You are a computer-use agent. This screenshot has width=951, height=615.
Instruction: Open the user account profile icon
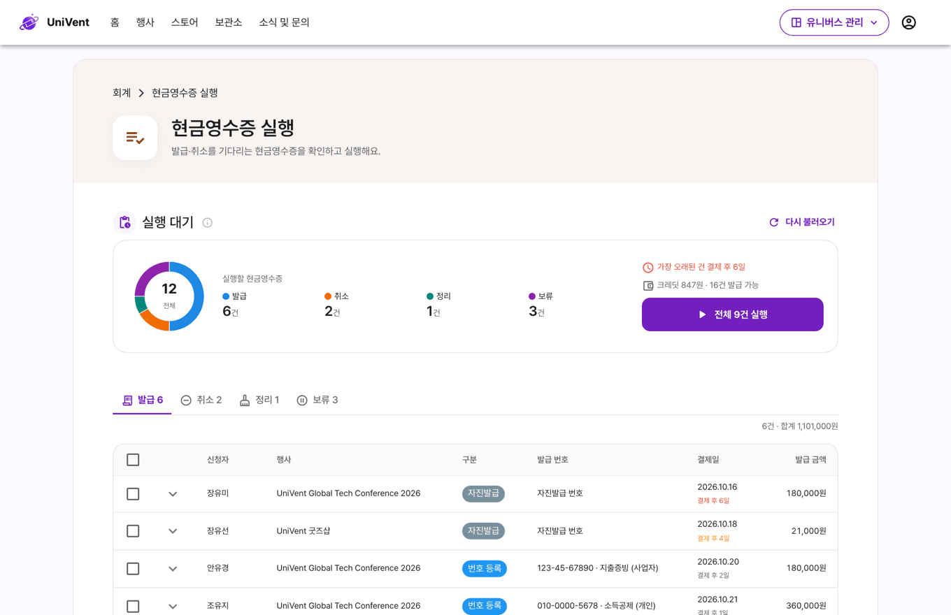tap(908, 22)
